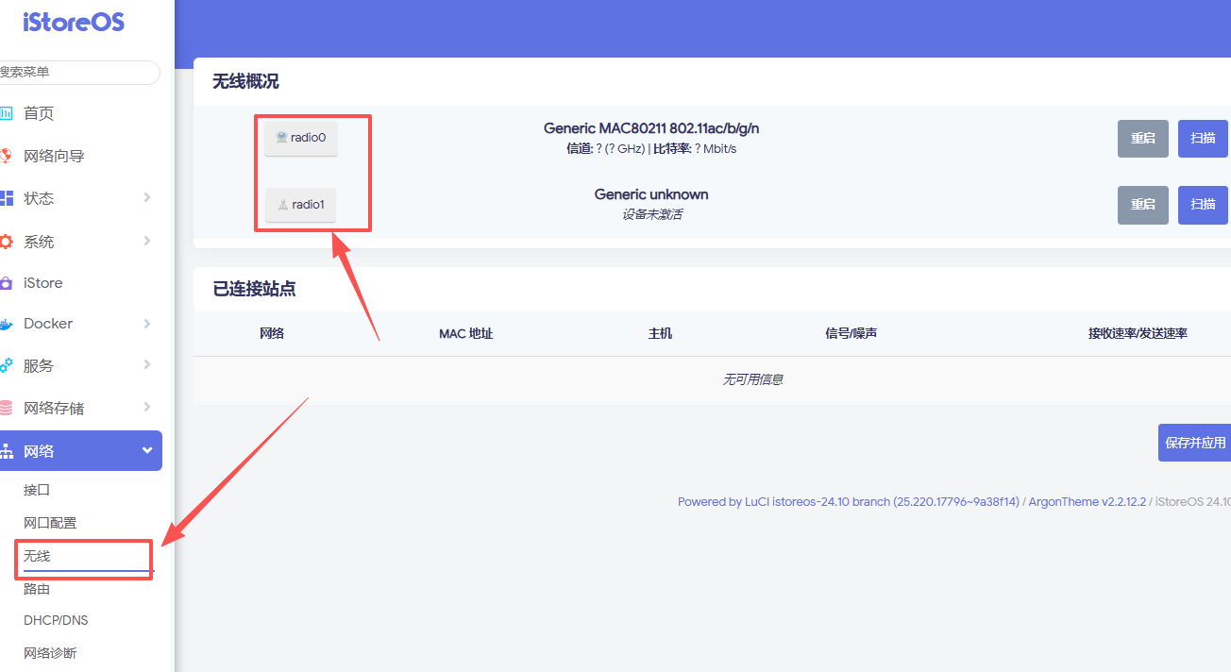
Task: Open the 网络向导 menu item
Action: tap(54, 156)
